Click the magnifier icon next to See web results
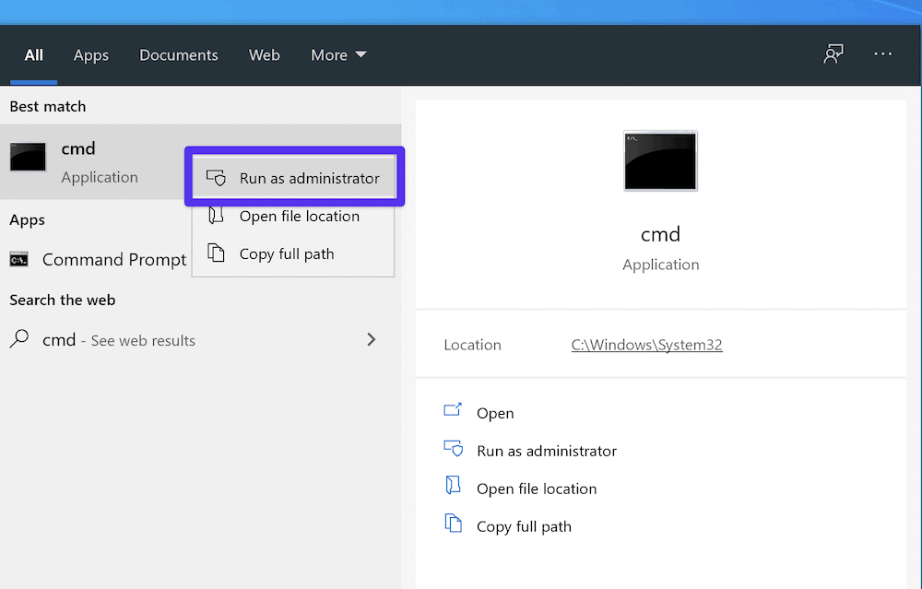The height and width of the screenshot is (589, 922). (x=18, y=339)
